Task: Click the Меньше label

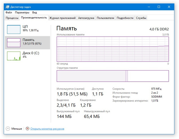Action: coord(17,129)
